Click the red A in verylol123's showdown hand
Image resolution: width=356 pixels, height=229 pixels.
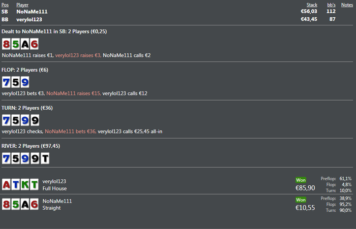(7, 185)
